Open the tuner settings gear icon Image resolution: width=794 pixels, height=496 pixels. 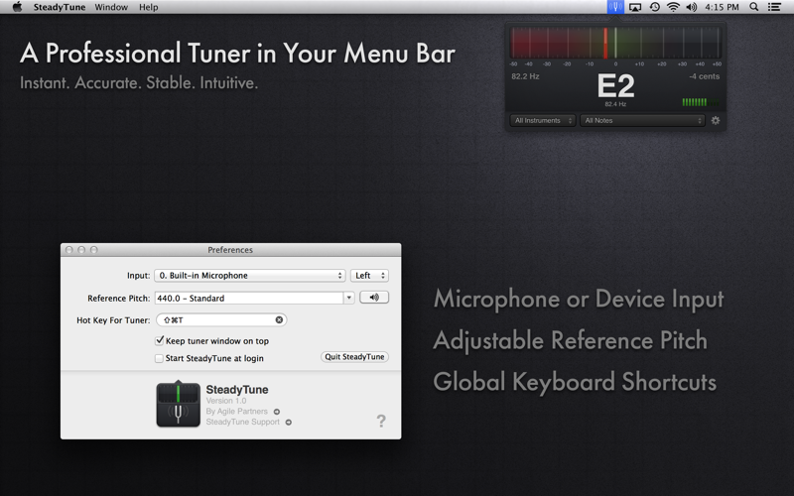(715, 120)
